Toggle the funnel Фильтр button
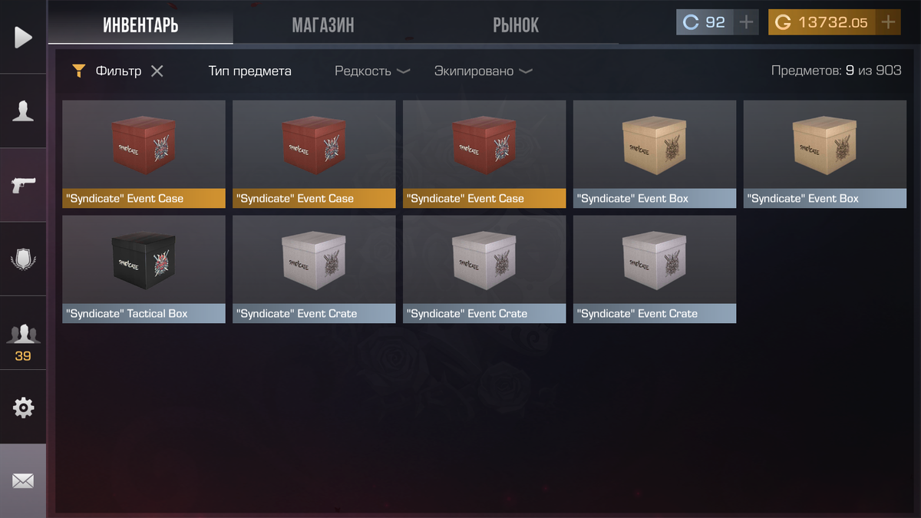The width and height of the screenshot is (921, 518). 107,71
